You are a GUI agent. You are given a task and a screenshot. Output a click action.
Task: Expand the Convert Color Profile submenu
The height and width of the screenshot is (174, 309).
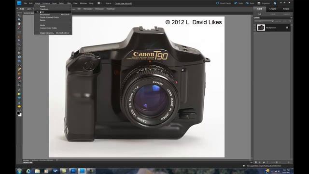53,28
